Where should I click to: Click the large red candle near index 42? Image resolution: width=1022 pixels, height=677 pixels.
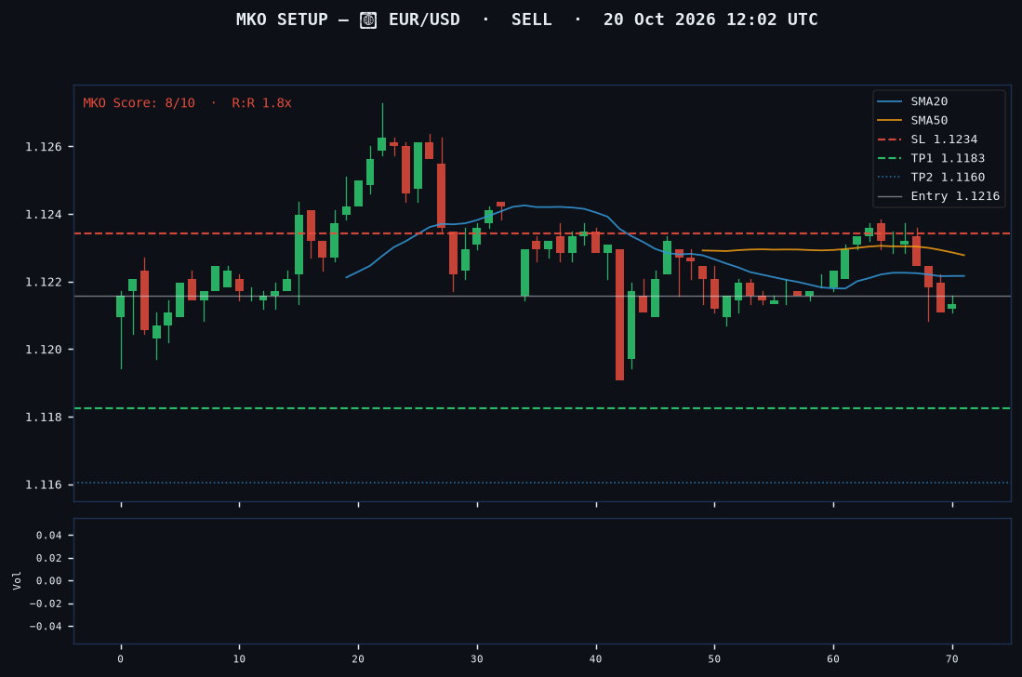(x=620, y=314)
